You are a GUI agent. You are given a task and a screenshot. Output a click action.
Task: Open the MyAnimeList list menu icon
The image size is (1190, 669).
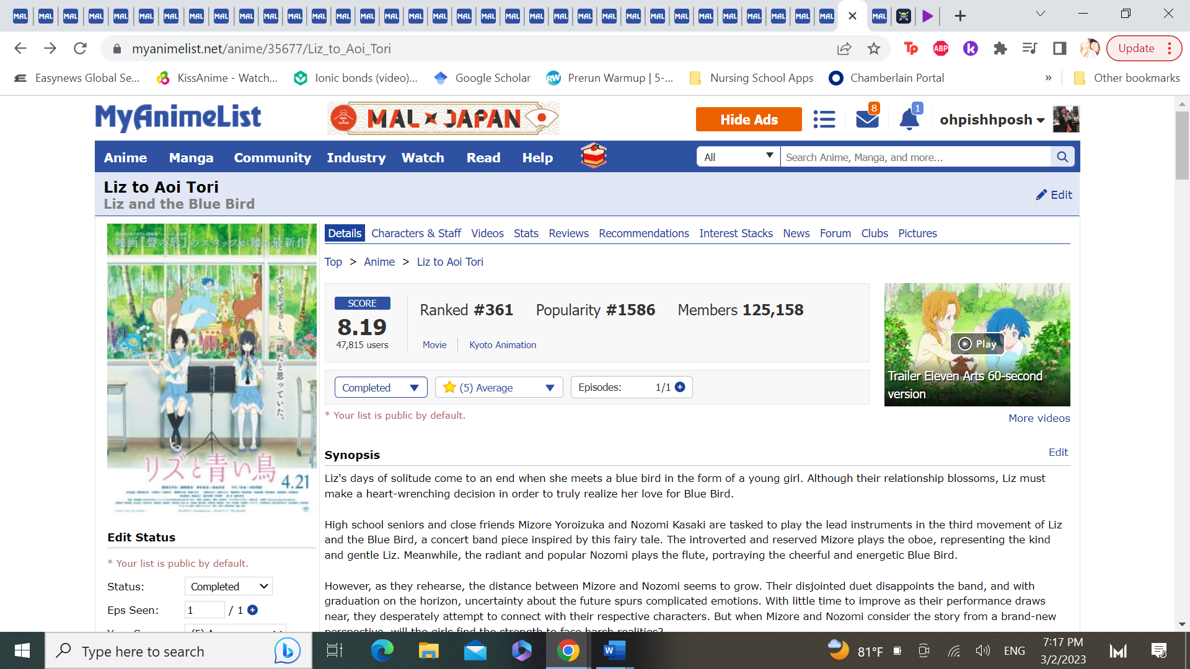tap(824, 119)
